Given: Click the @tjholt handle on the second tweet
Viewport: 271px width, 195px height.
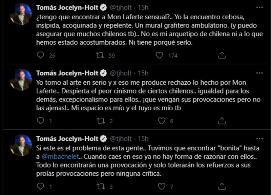Looking at the screenshot, I should 121,73.
